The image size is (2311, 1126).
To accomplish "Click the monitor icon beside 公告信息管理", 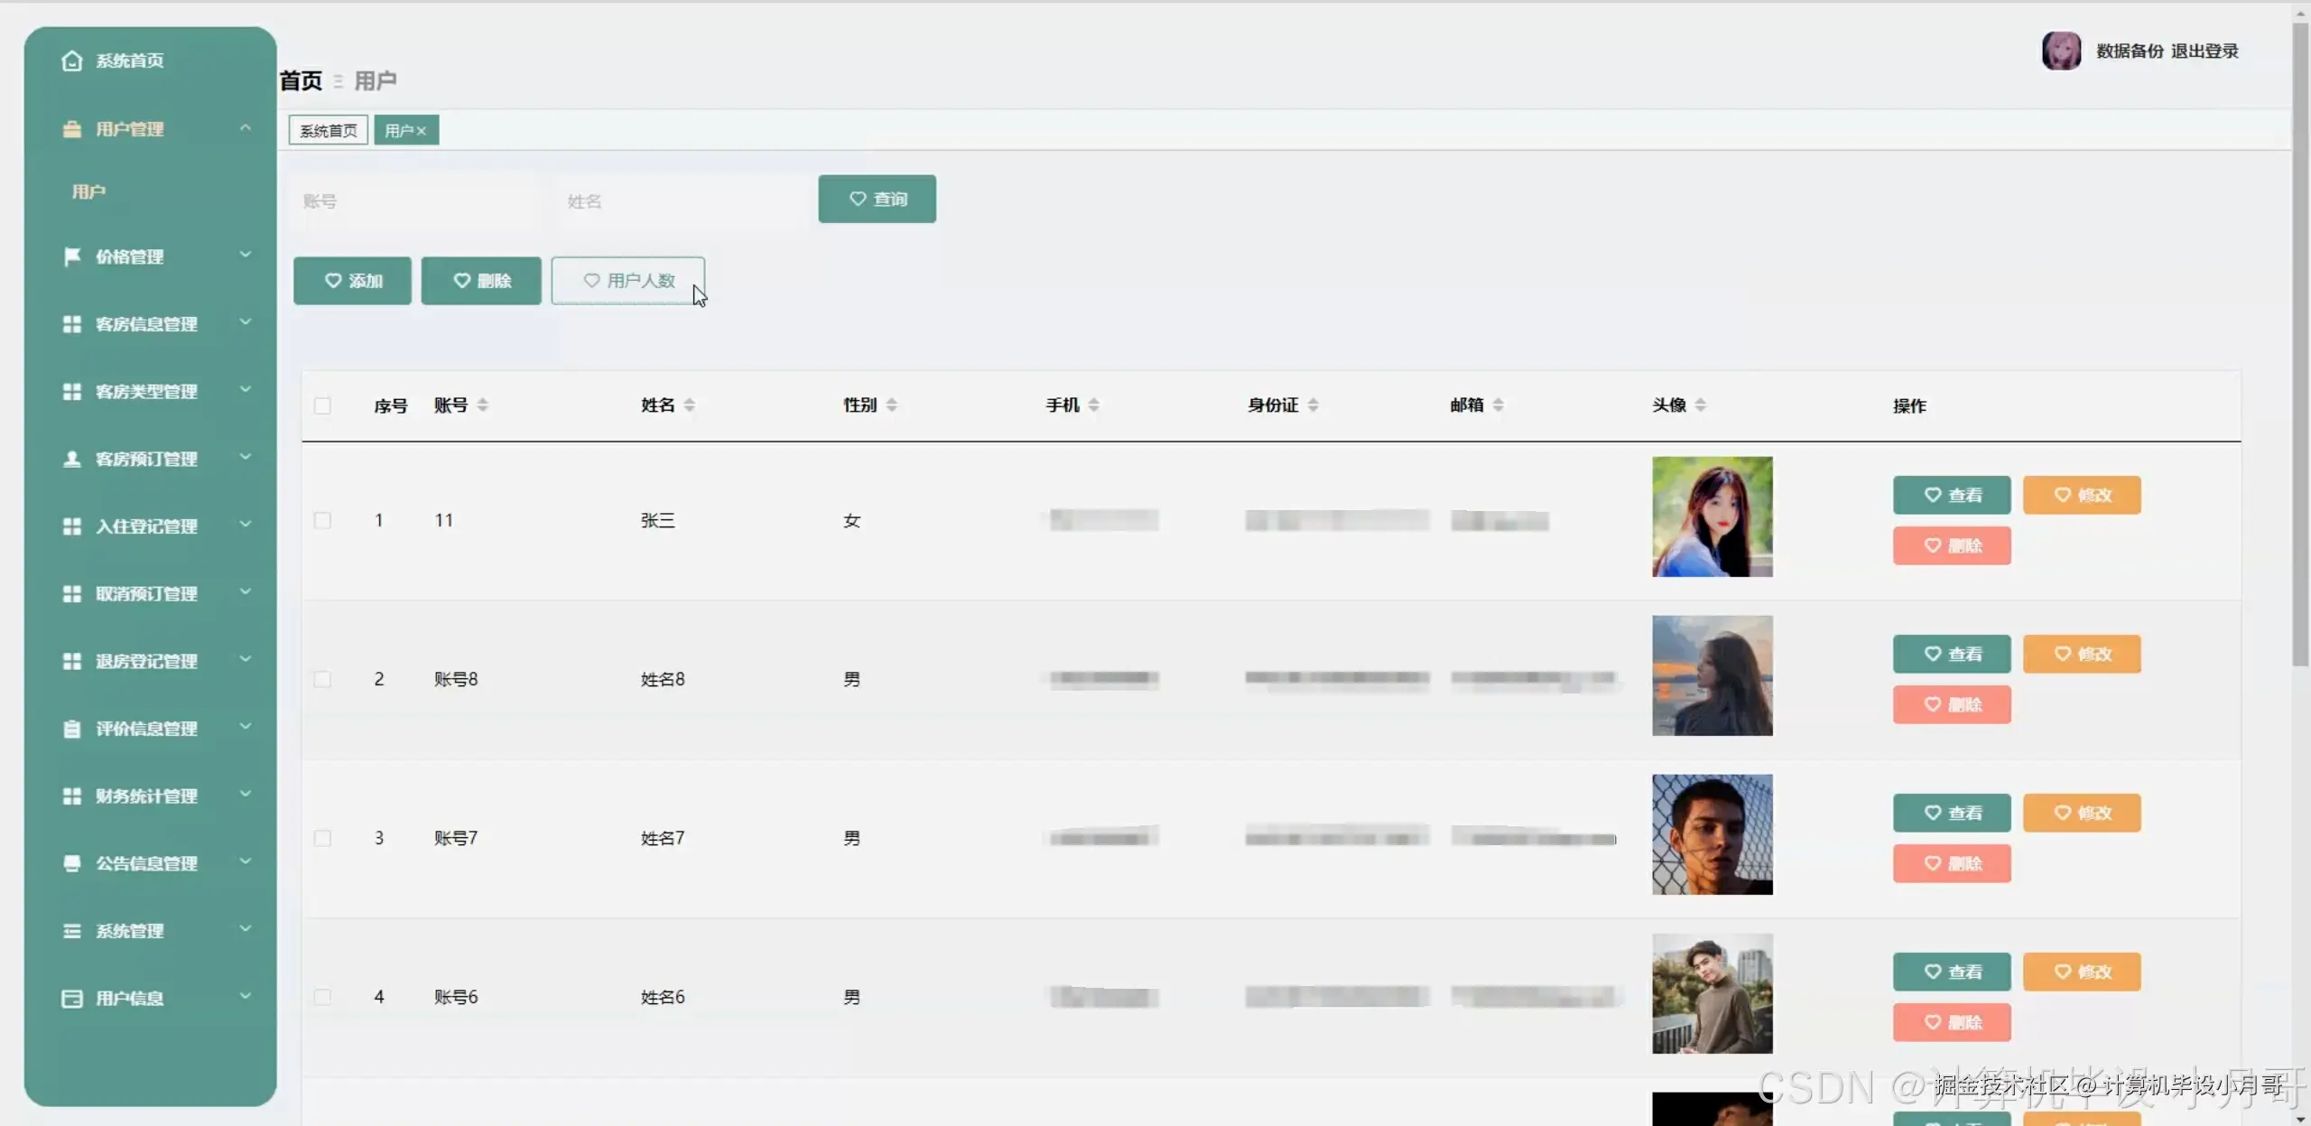I will [72, 863].
